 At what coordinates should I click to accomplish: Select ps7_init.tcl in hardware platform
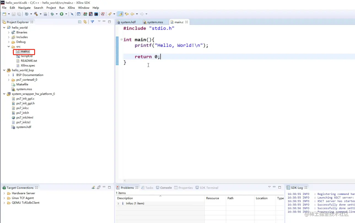click(x=23, y=122)
